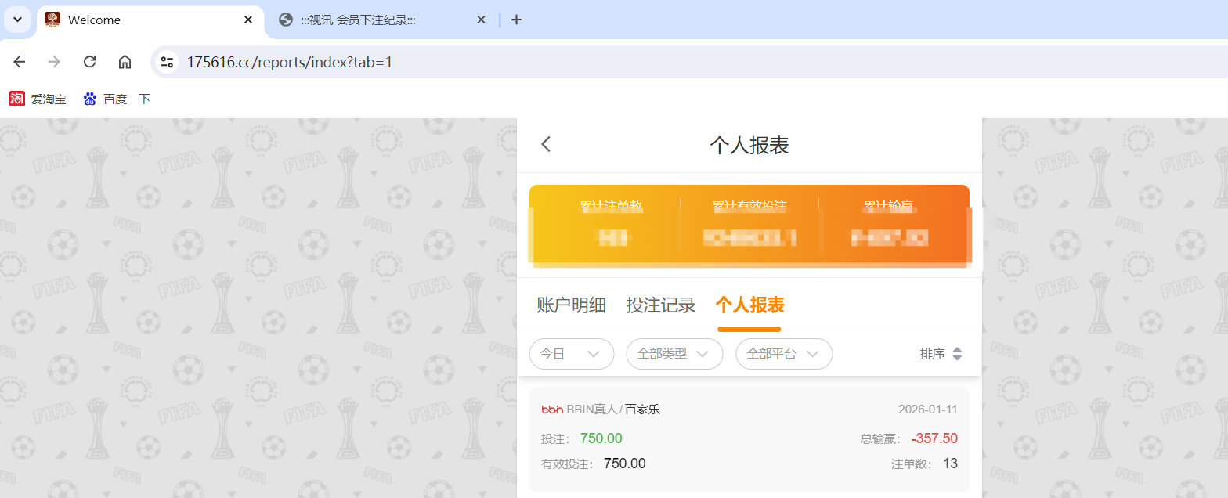Image resolution: width=1228 pixels, height=498 pixels.
Task: Go back from 个人报表 page
Action: click(546, 144)
